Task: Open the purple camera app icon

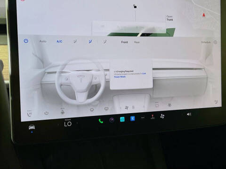Action: point(112,120)
